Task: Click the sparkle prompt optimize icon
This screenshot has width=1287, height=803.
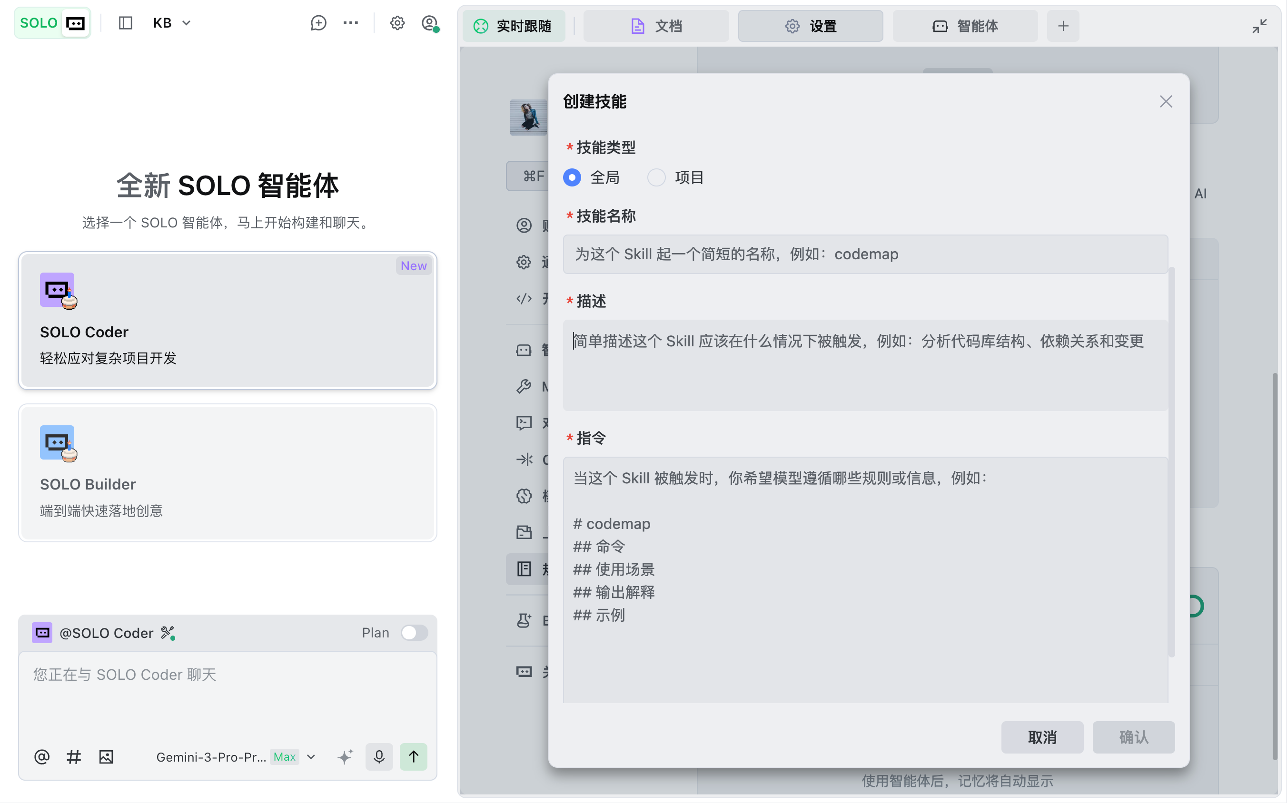Action: [346, 756]
